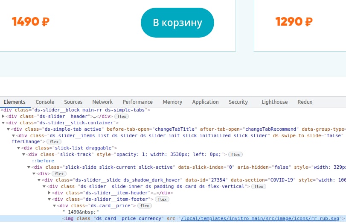This screenshot has height=223, width=346.
Task: Switch to the Console tab
Action: pos(45,102)
